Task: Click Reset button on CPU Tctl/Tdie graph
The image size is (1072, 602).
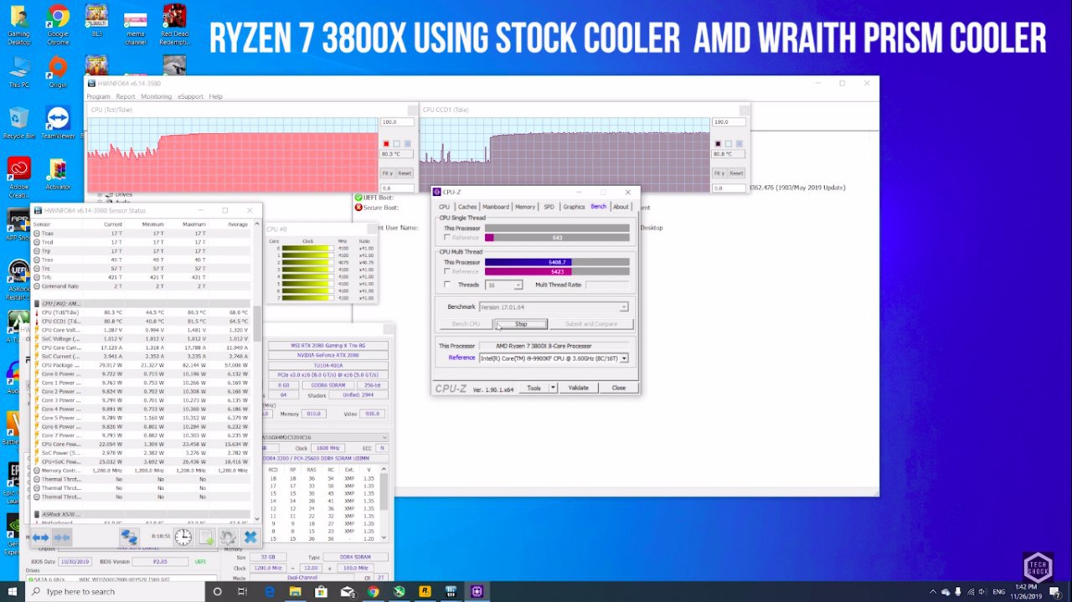Action: (405, 173)
